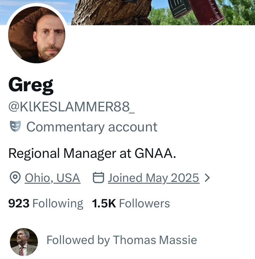
Task: Click the calendar icon beside Joined date
Action: pos(98,178)
